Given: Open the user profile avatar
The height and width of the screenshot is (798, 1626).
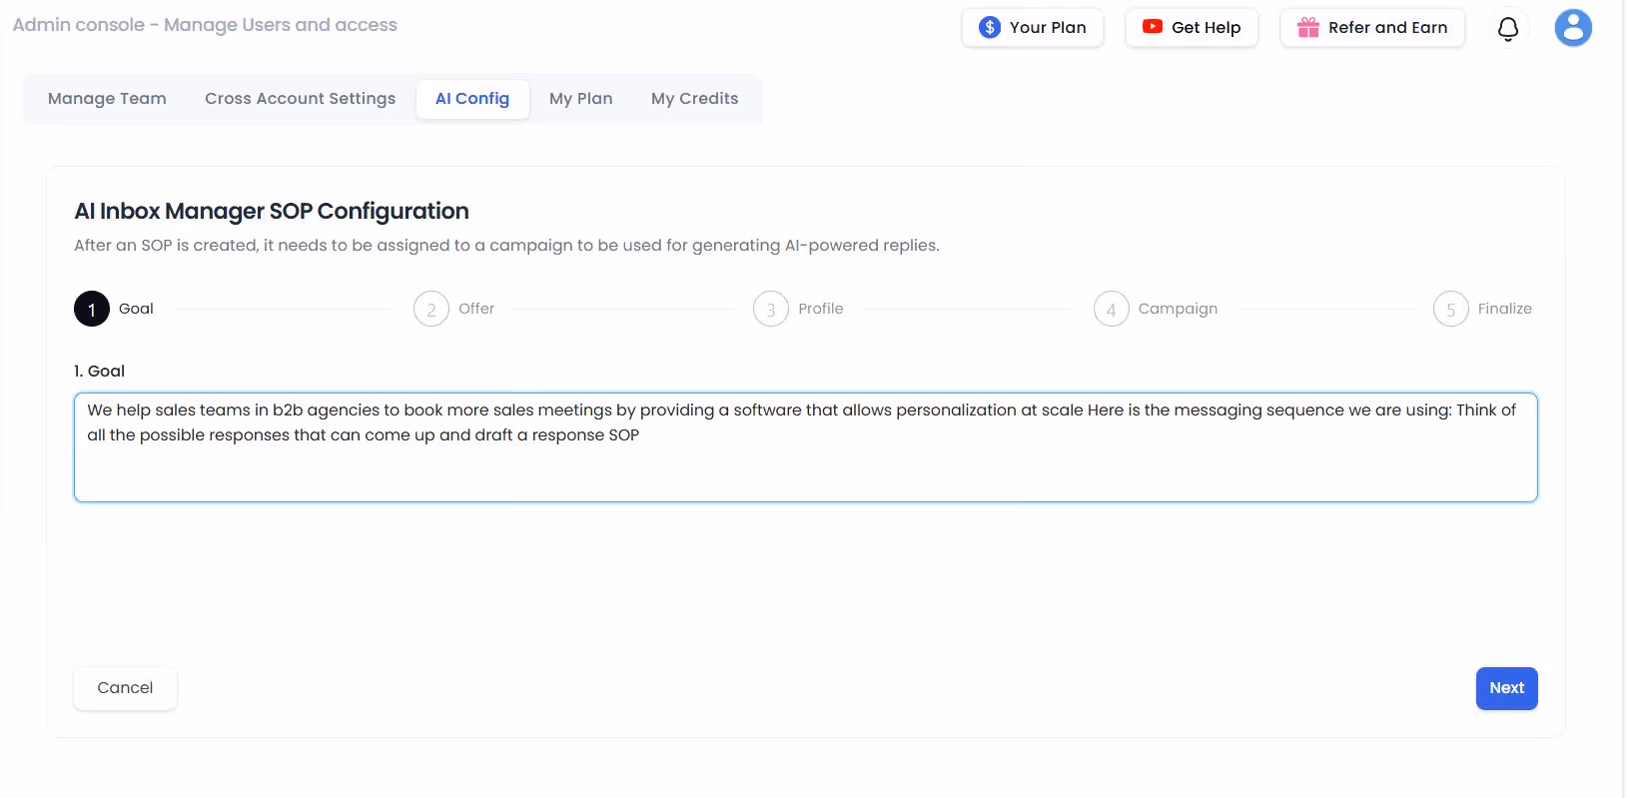Looking at the screenshot, I should [1573, 28].
